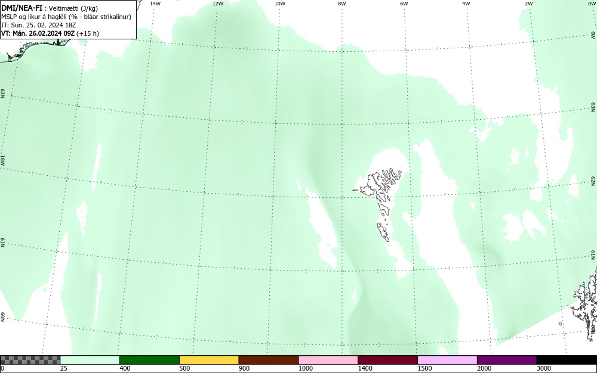Click the legend value 3000
Viewport: 597px width, 373px height.
[544, 368]
